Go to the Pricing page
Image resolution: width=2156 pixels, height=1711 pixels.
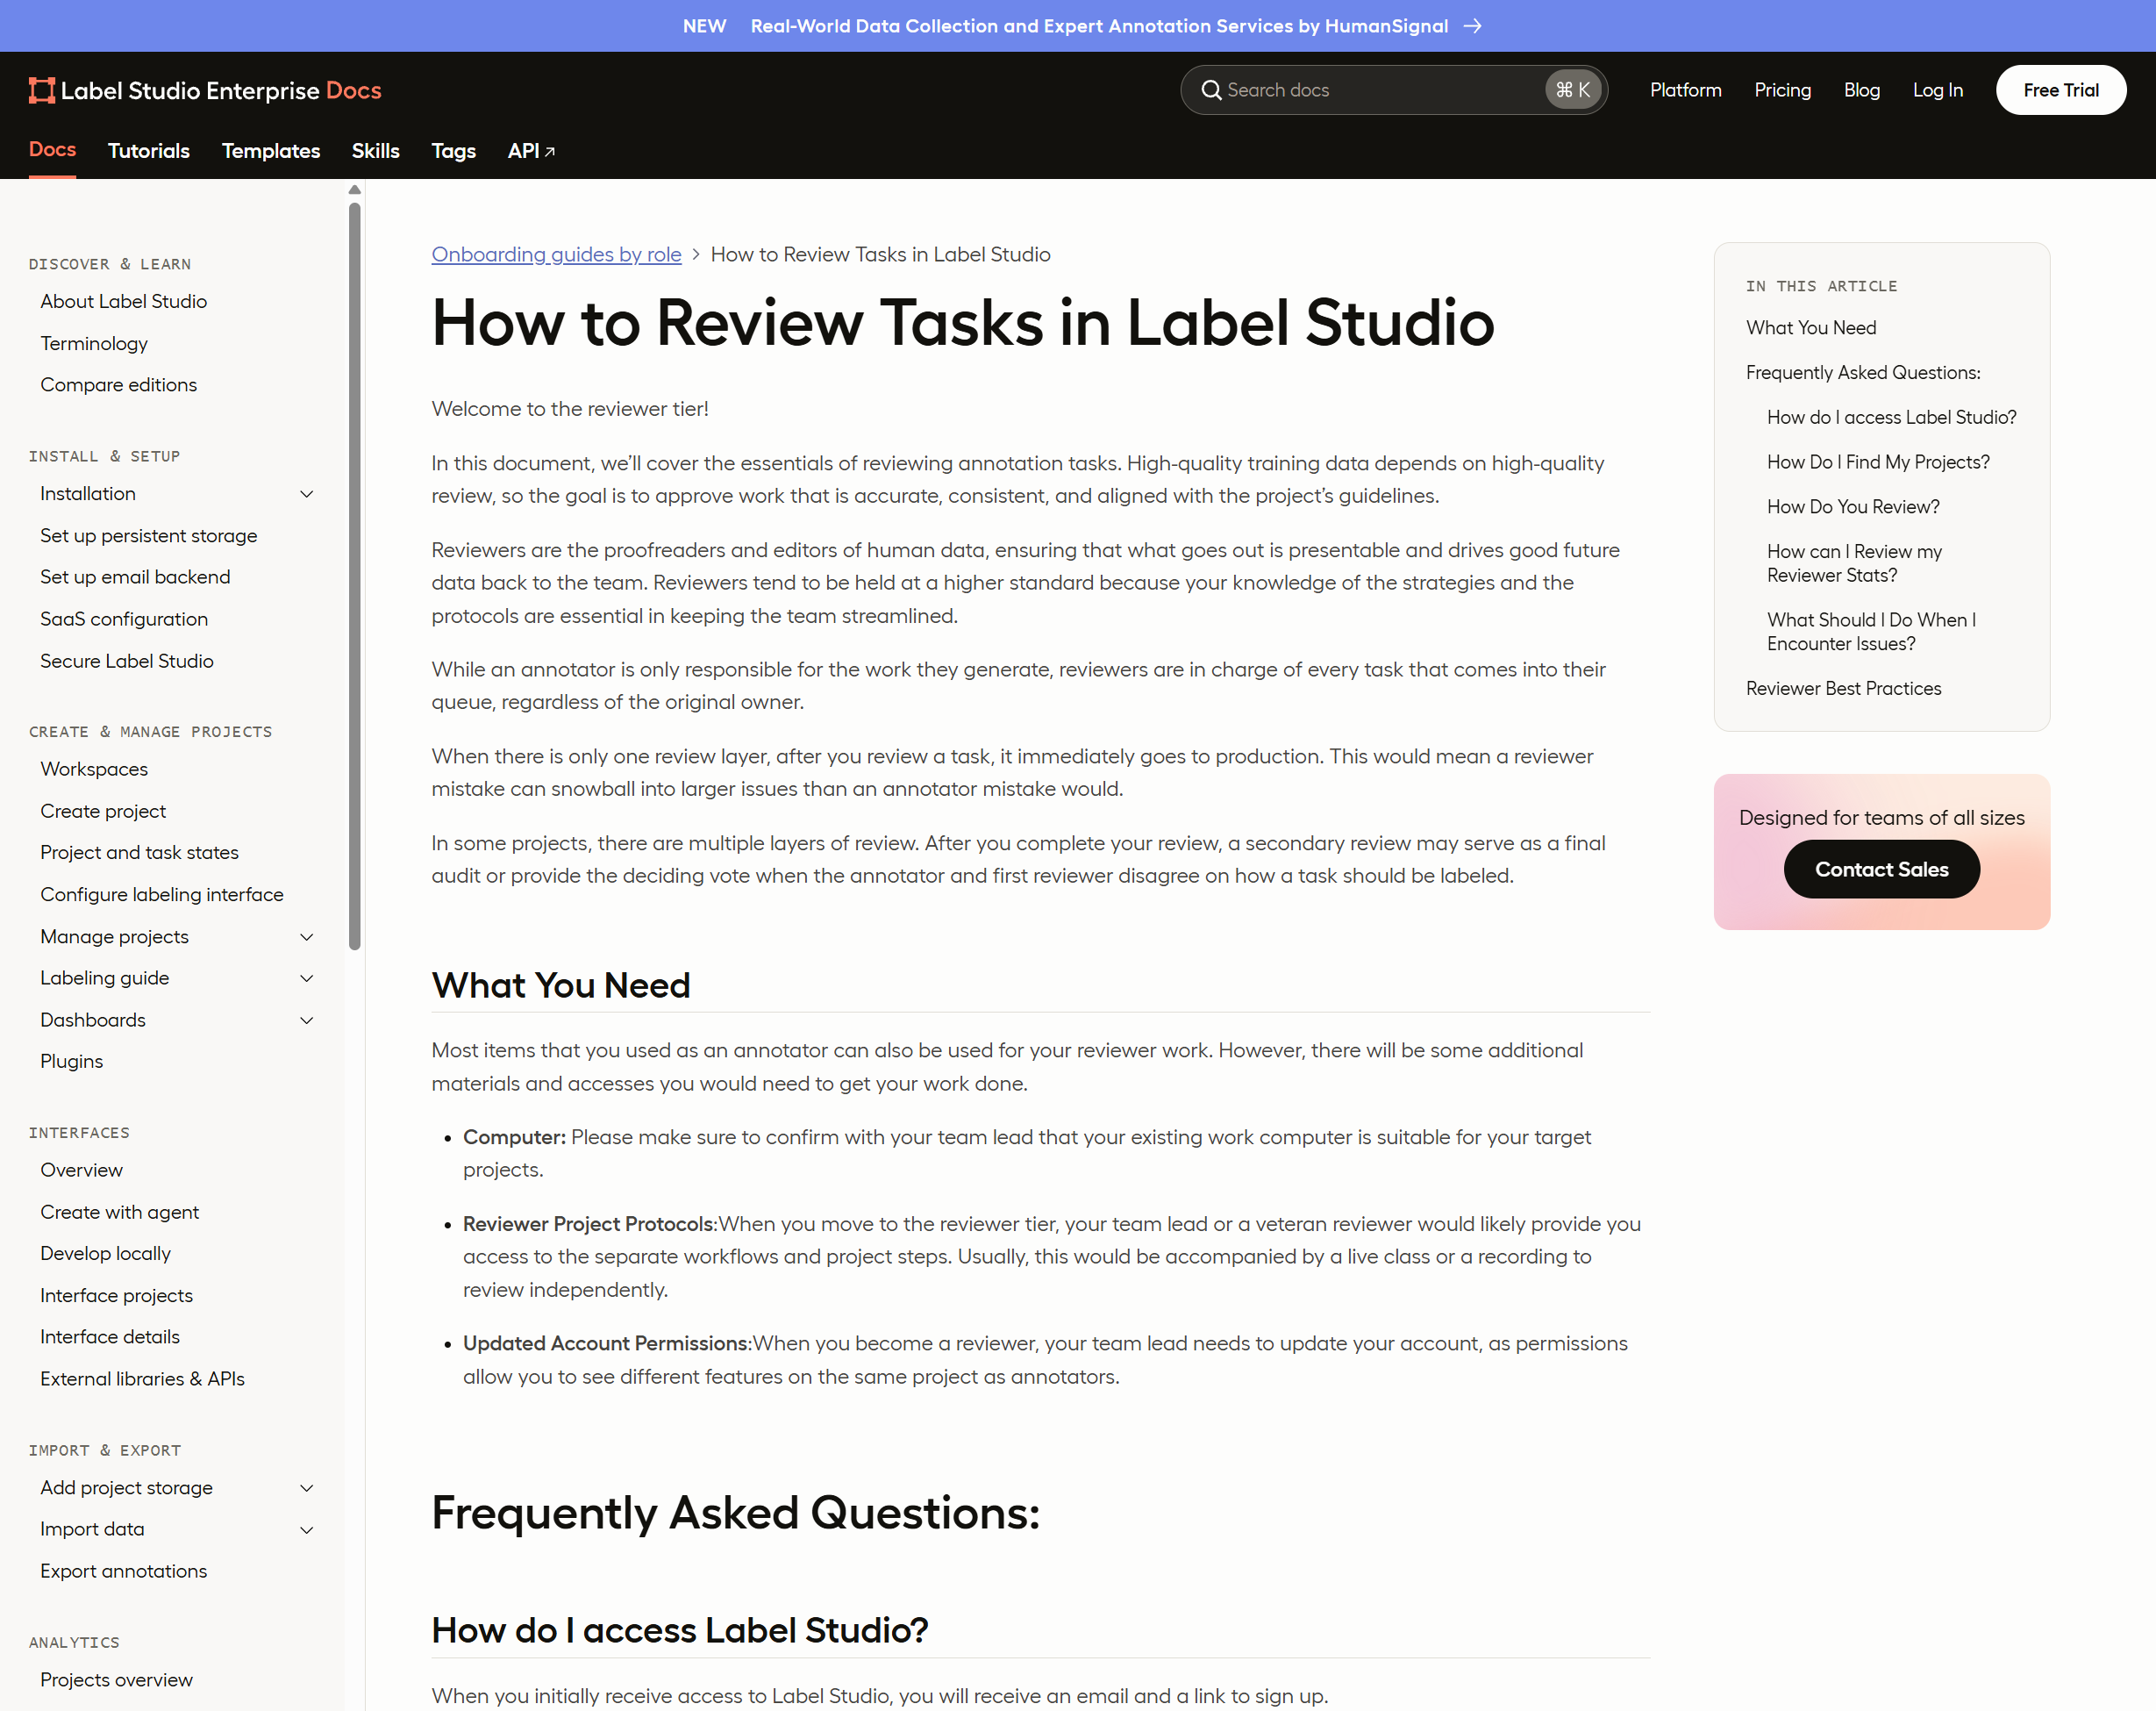1782,90
